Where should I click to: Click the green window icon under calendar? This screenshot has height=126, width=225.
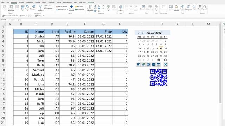pos(143,64)
